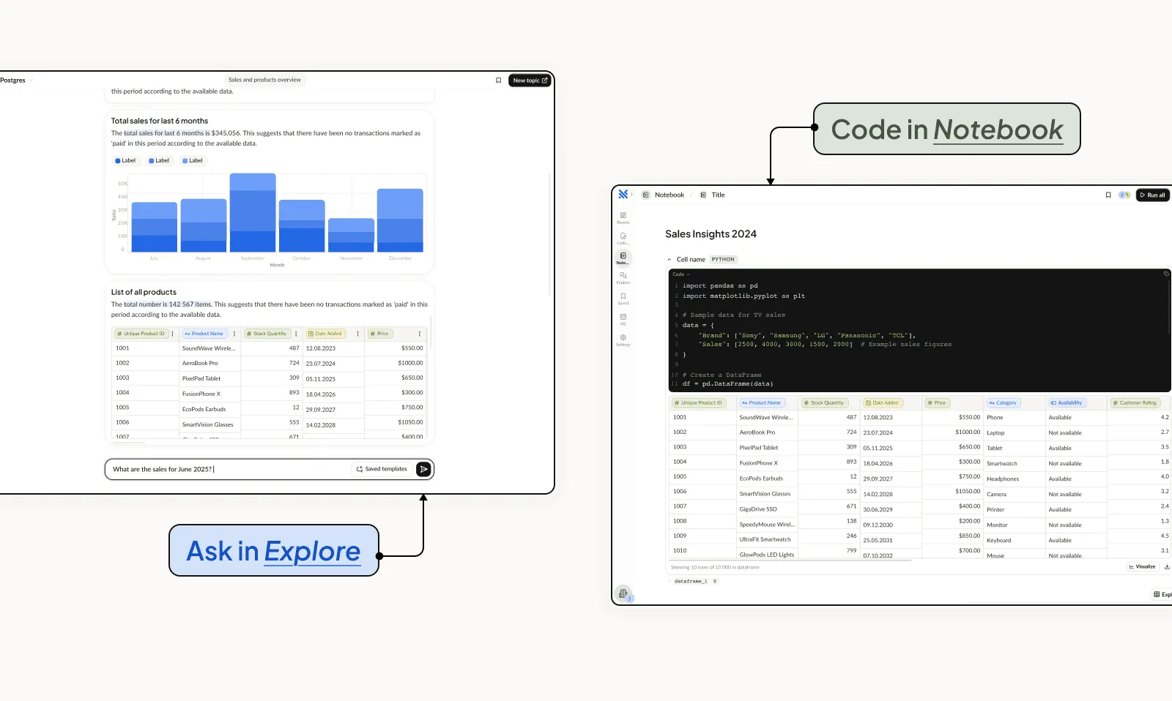Toggle the first dark-blue Label legend
The width and height of the screenshot is (1172, 701).
tap(125, 160)
